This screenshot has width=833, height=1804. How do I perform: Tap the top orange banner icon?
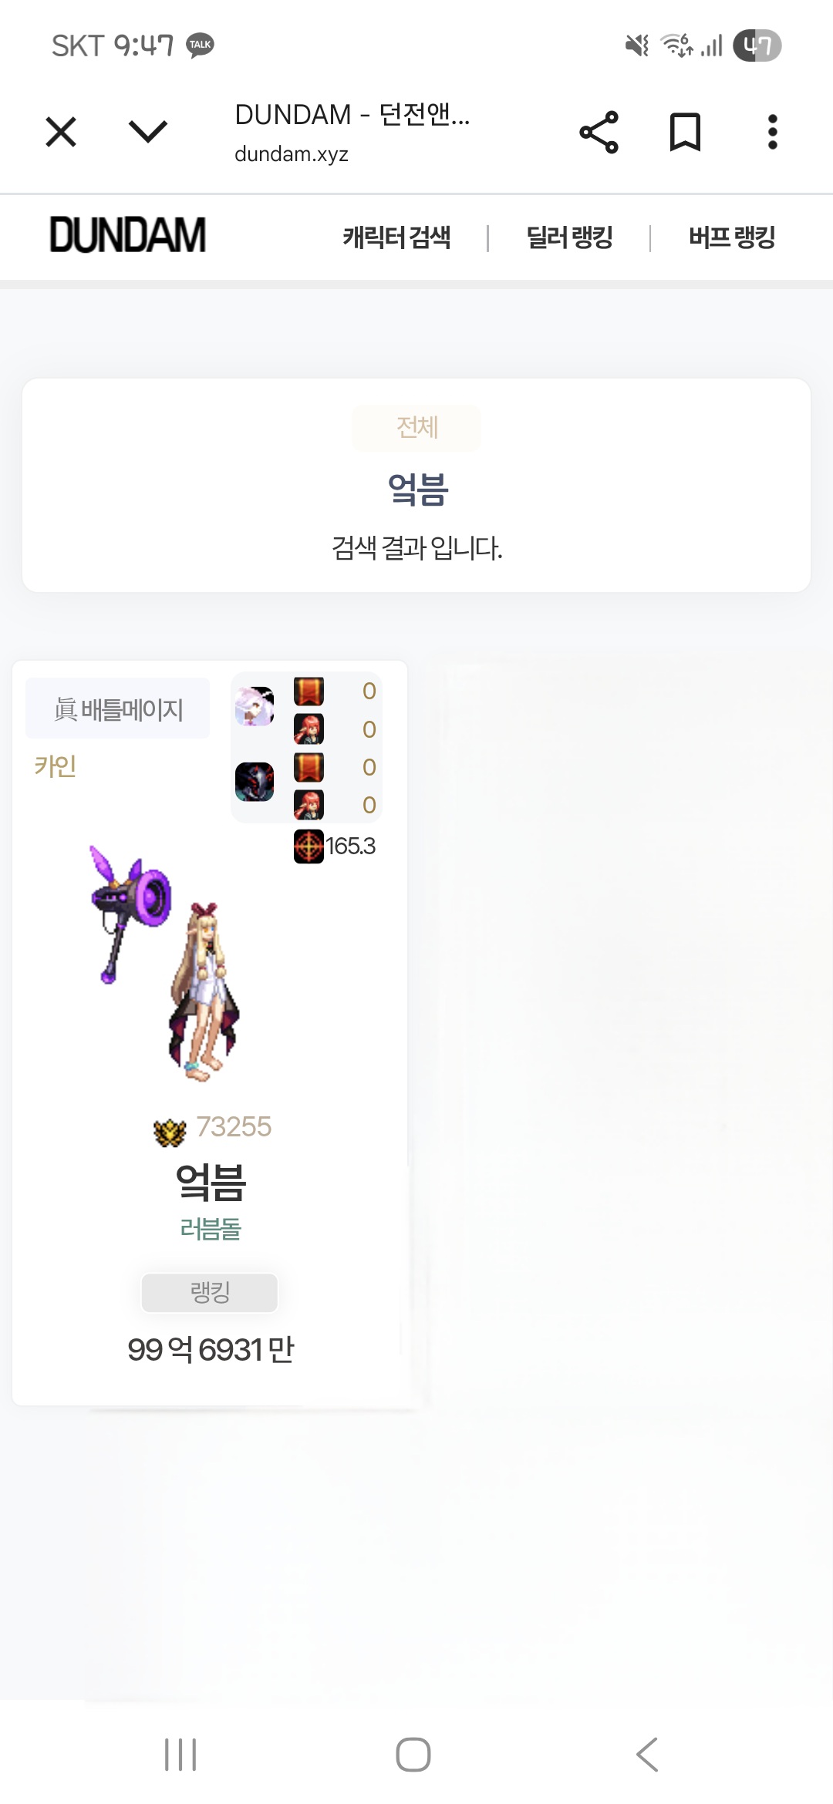(309, 692)
